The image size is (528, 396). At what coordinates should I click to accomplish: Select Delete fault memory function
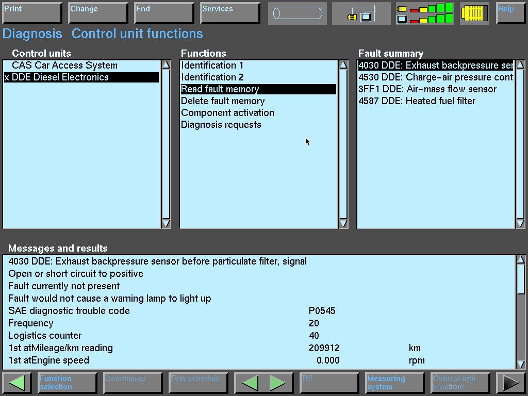223,101
